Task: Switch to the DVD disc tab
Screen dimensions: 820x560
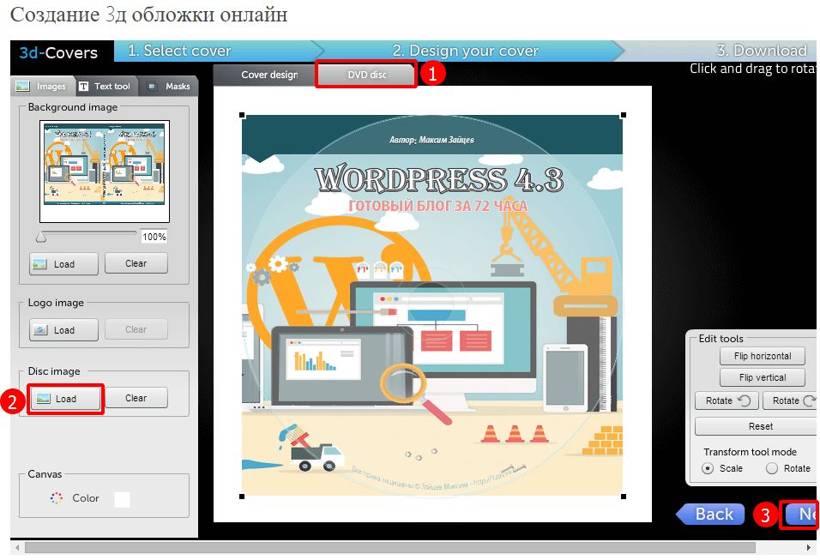Action: point(366,75)
